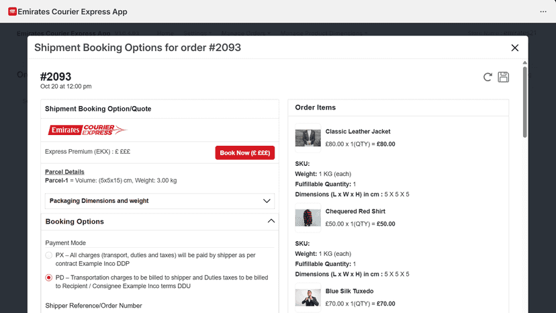Click the £50.00 shirt price line
556x313 pixels.
click(x=361, y=224)
